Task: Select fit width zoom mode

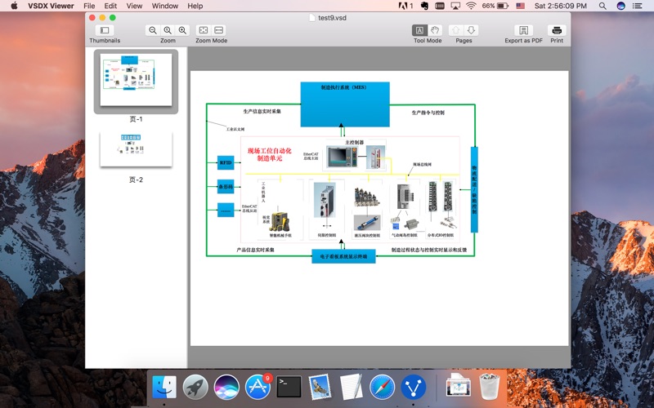Action: [218, 30]
